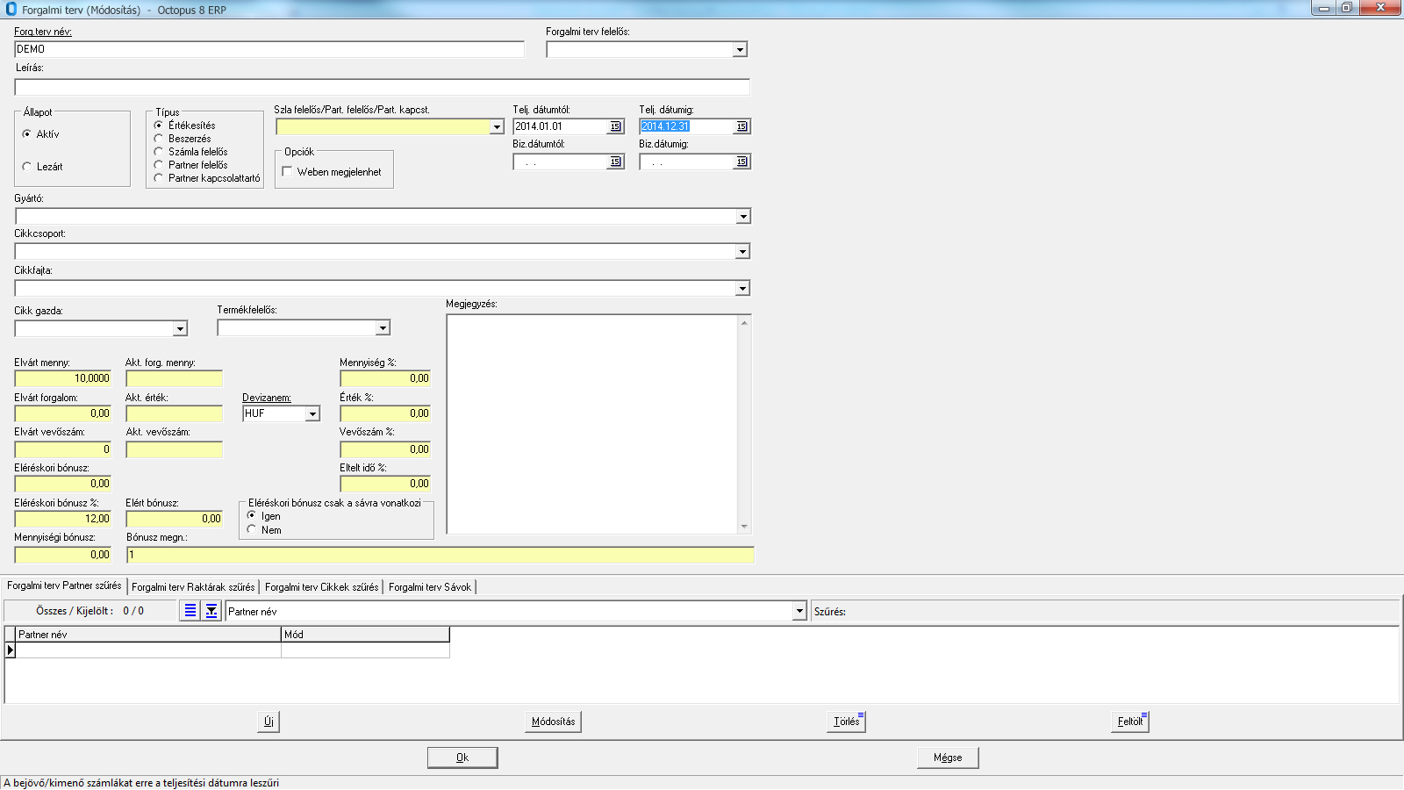The width and height of the screenshot is (1404, 790).
Task: Click the Megjegyzés scrollbar down arrow
Action: 744,527
